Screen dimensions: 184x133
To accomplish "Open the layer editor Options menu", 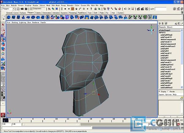I will click(168, 94).
